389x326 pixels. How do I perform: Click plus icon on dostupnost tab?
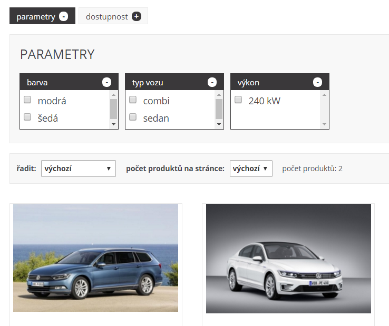click(137, 16)
